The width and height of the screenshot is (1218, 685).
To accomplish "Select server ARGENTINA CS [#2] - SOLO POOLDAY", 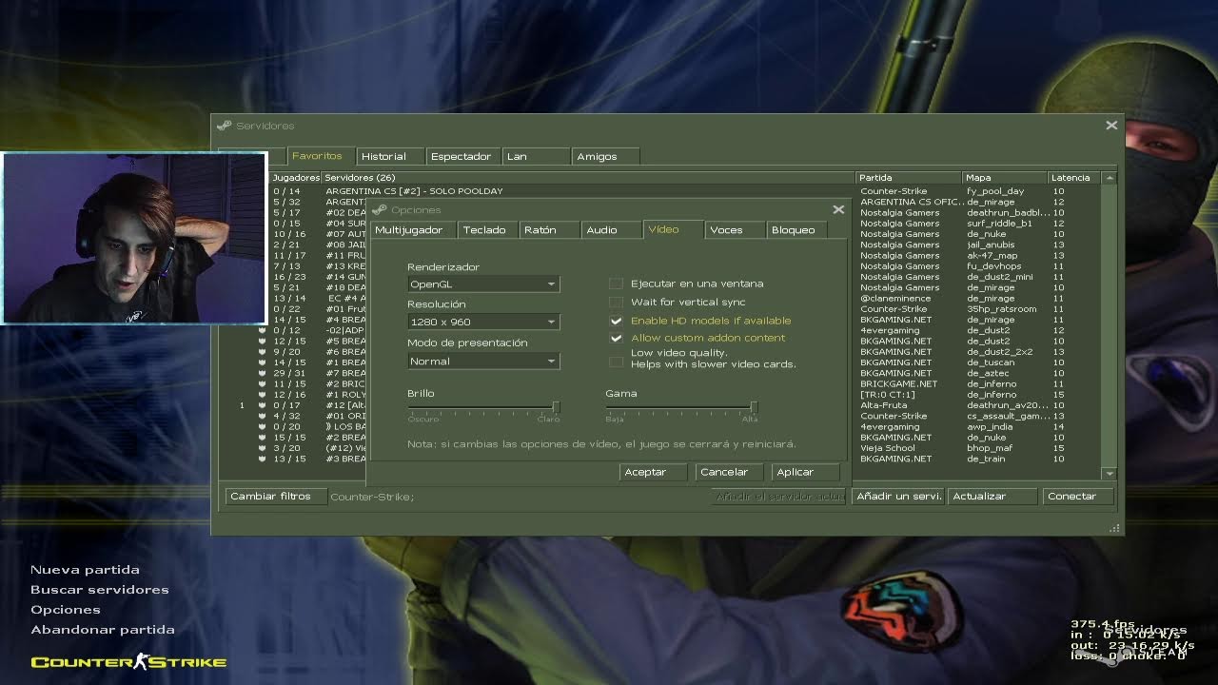I will pos(414,191).
